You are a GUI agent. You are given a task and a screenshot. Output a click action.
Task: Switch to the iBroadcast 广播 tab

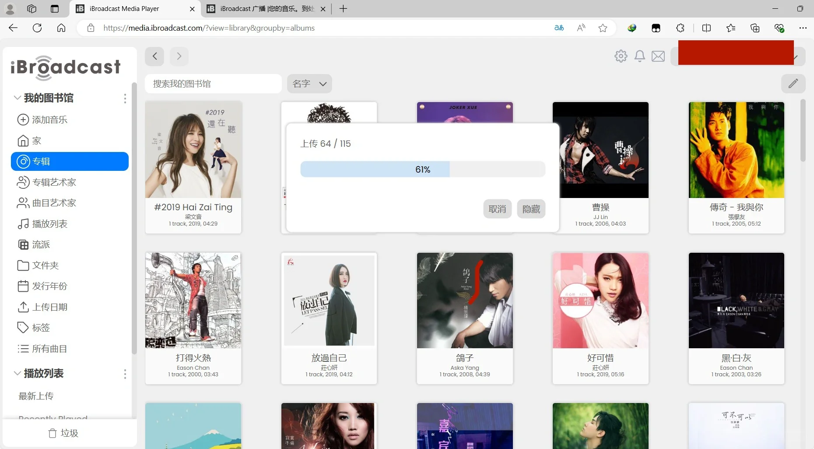click(267, 9)
